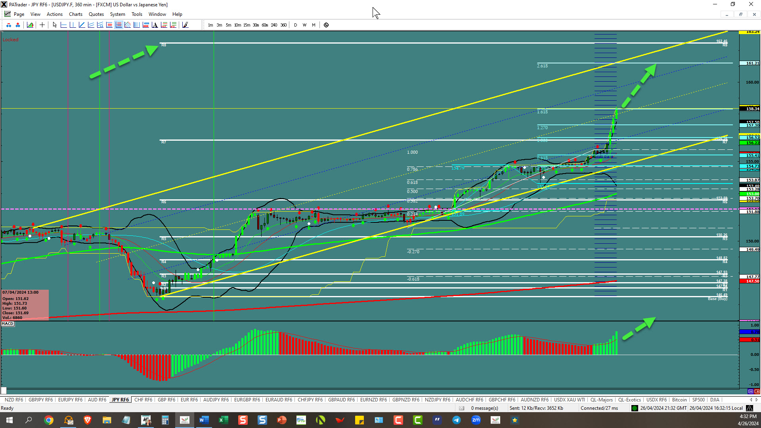
Task: Open Excel from taskbar
Action: 224,420
